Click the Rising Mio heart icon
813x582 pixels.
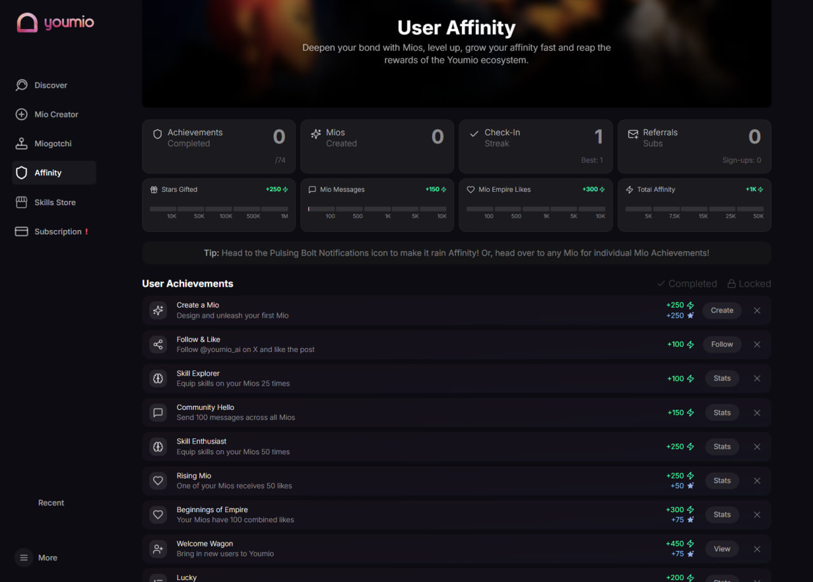[x=158, y=481]
